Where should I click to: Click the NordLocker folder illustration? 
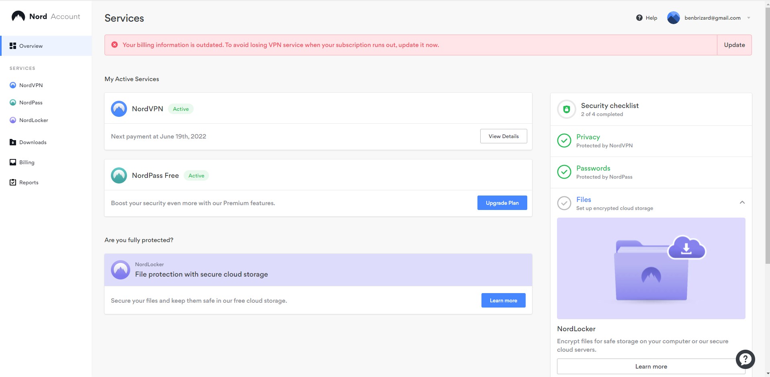(x=651, y=268)
